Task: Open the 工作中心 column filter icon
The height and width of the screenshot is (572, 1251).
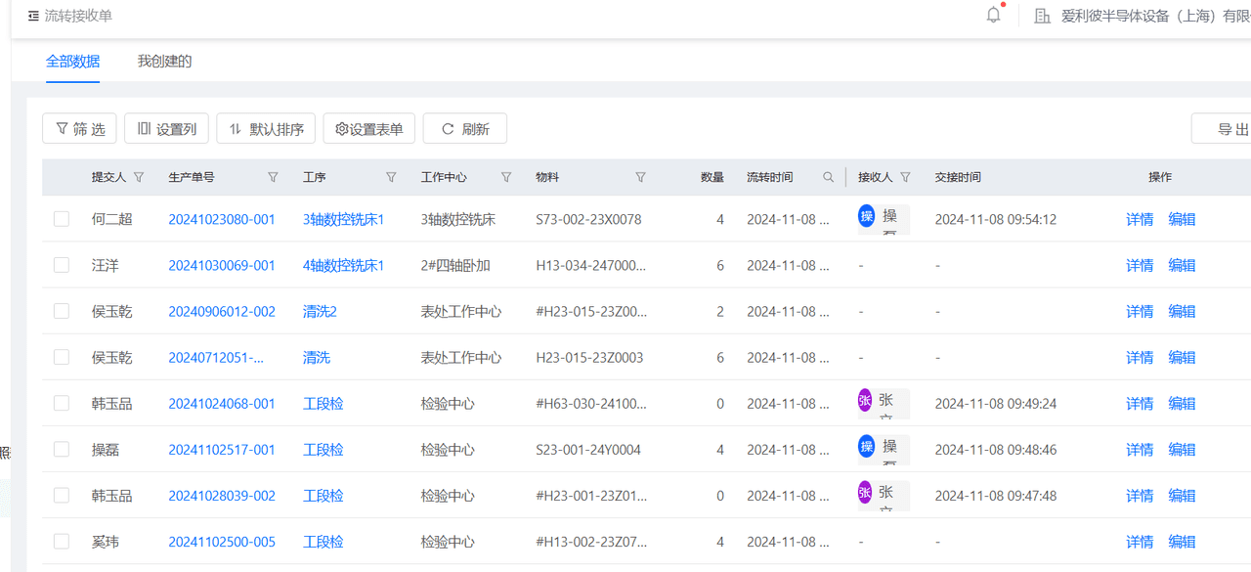Action: click(506, 177)
